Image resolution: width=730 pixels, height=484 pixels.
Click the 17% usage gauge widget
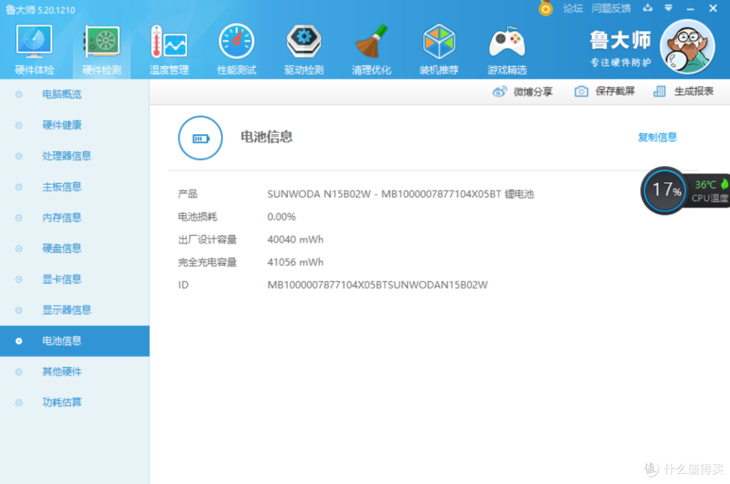click(665, 190)
